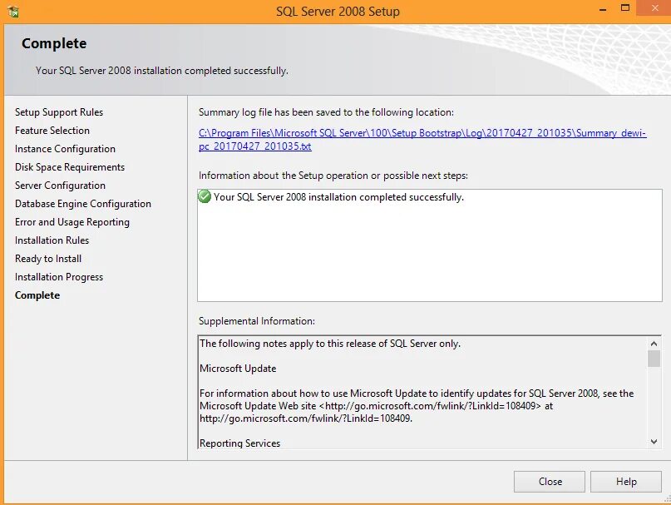The height and width of the screenshot is (505, 671).
Task: Select the Installation Rules step
Action: (x=52, y=240)
